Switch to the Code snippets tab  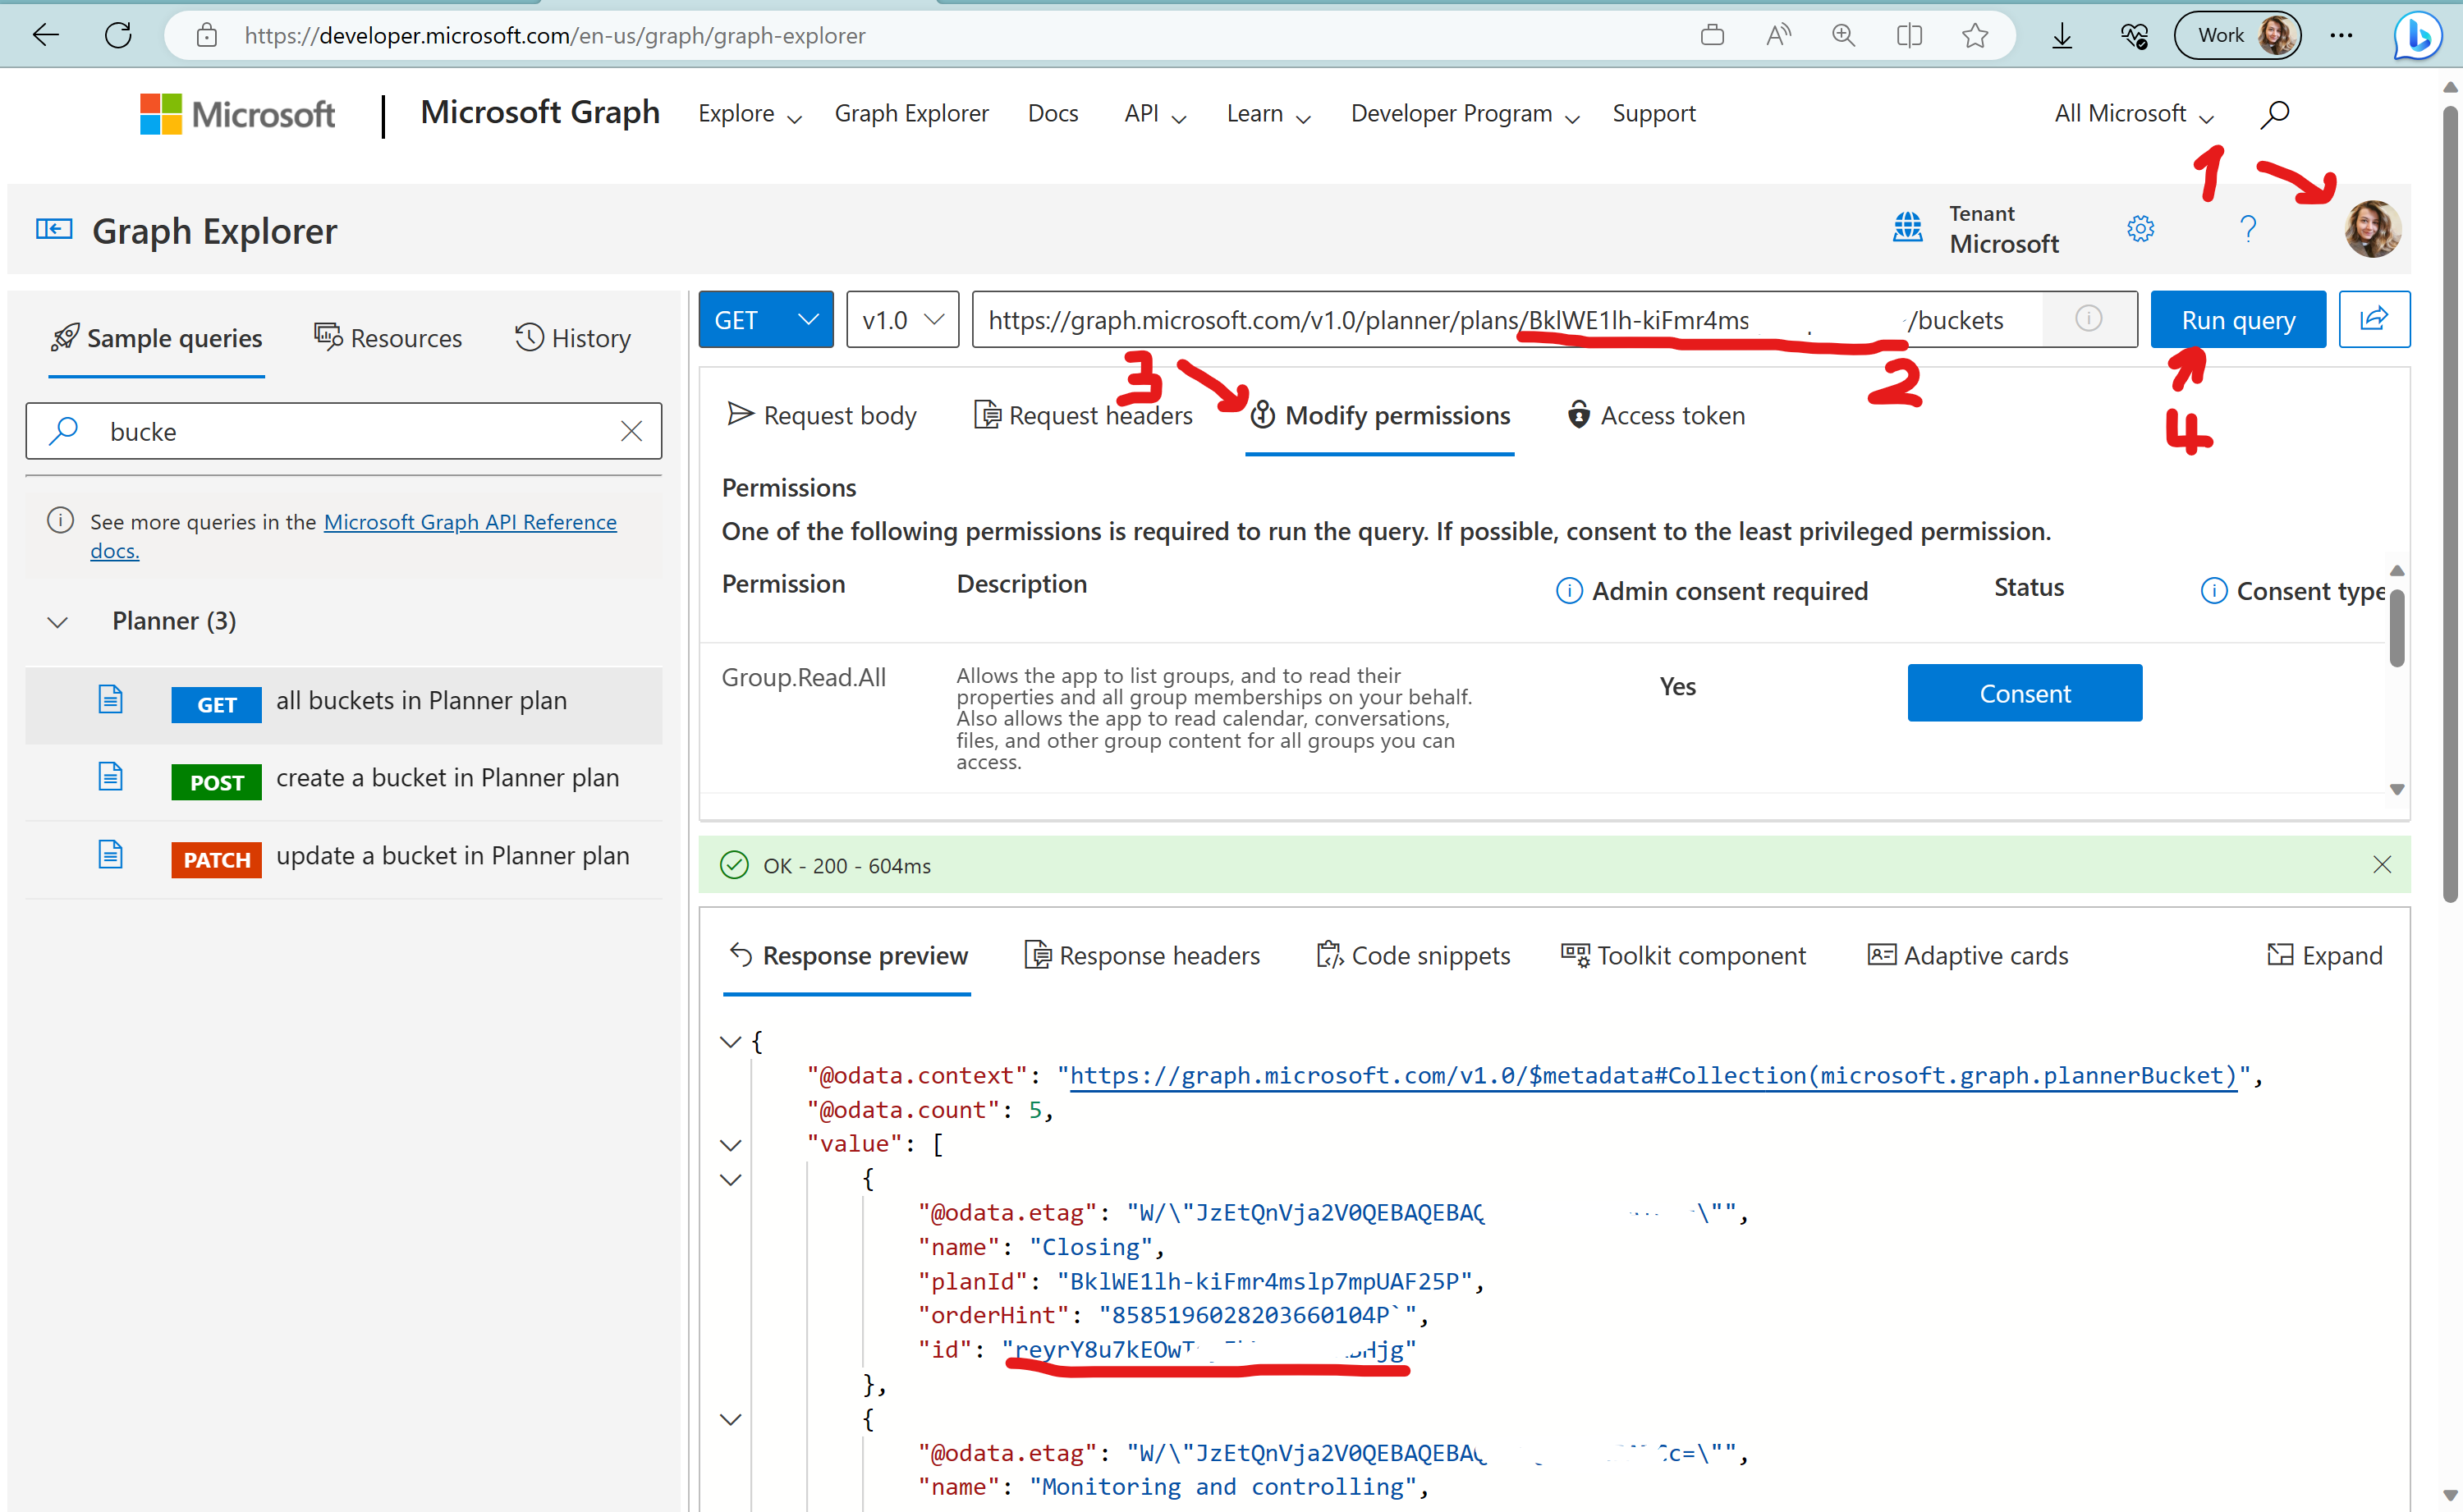(1413, 955)
